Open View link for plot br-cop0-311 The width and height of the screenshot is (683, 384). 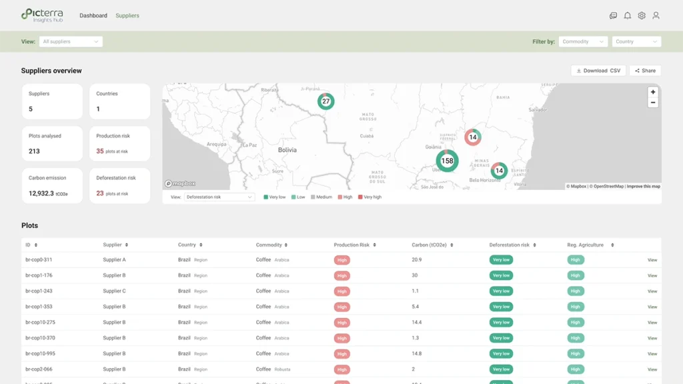[652, 260]
